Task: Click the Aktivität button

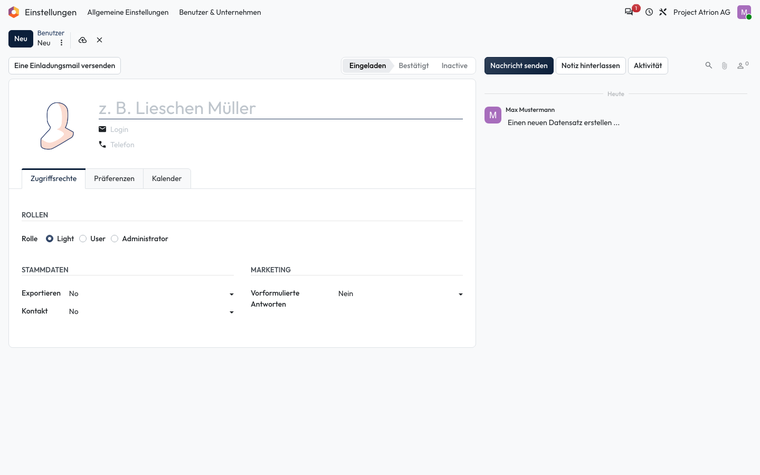Action: point(648,65)
